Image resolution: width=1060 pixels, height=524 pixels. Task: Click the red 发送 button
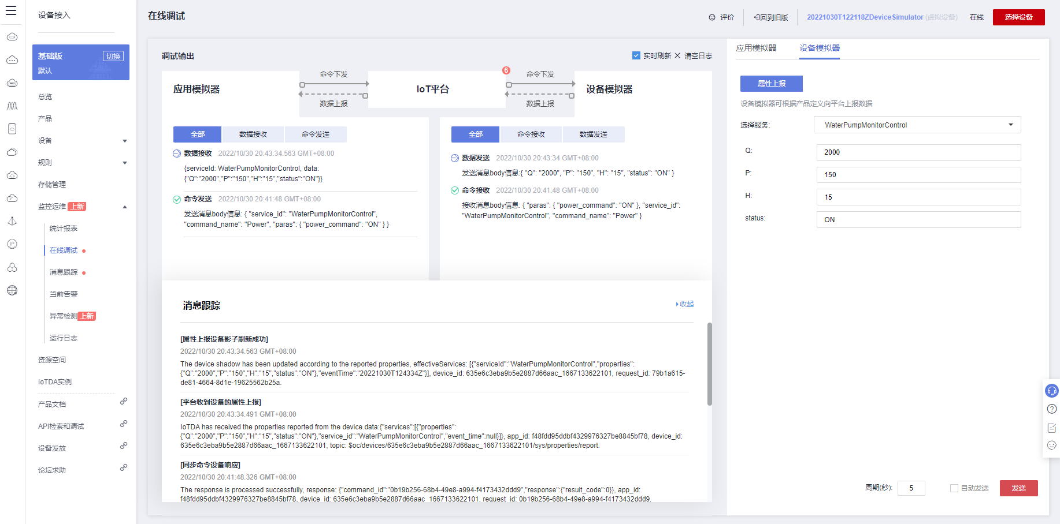(1019, 488)
